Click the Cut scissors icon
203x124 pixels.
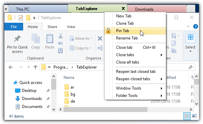click(61, 36)
